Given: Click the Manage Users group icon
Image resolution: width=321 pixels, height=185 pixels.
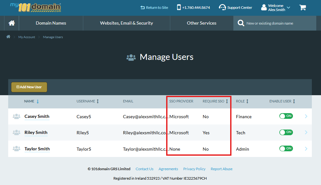Looking at the screenshot, I should 131,57.
